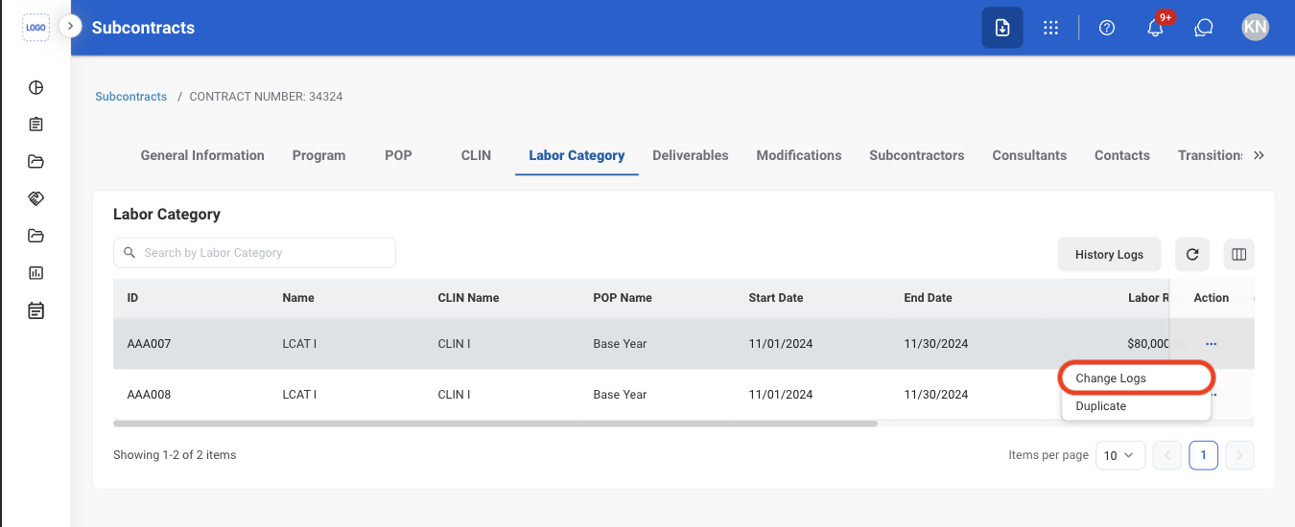Open the column settings icon
Viewport: 1295px width, 527px height.
pyautogui.click(x=1238, y=254)
